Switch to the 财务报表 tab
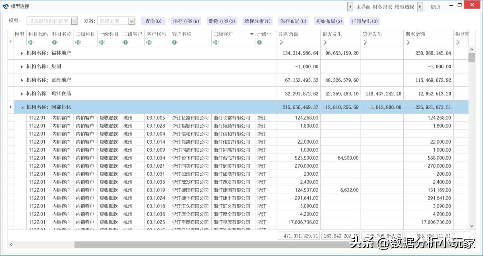The height and width of the screenshot is (256, 483). pos(383,7)
